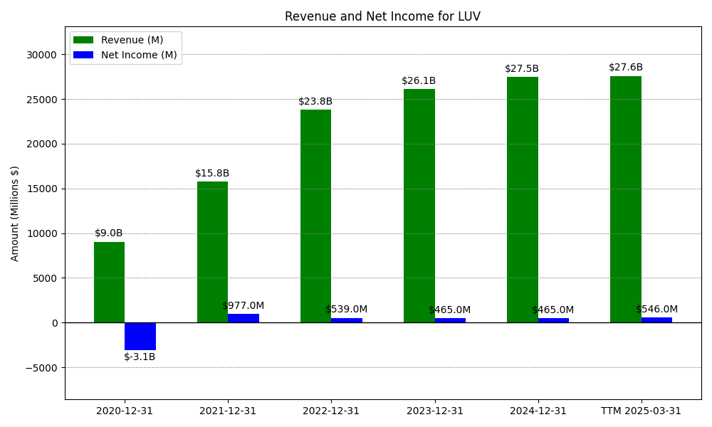Click the x-axis label '2023-12-31'
Image resolution: width=712 pixels, height=427 pixels.
[435, 411]
